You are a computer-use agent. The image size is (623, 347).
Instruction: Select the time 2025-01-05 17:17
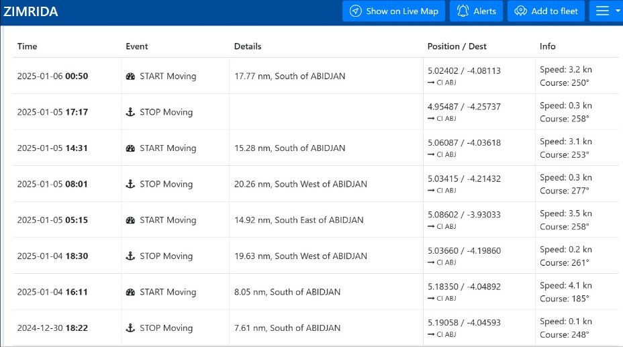52,112
